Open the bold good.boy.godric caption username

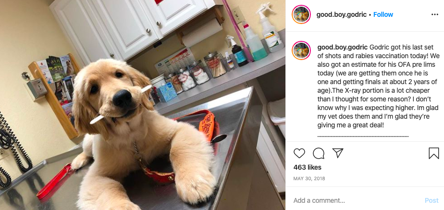(342, 47)
